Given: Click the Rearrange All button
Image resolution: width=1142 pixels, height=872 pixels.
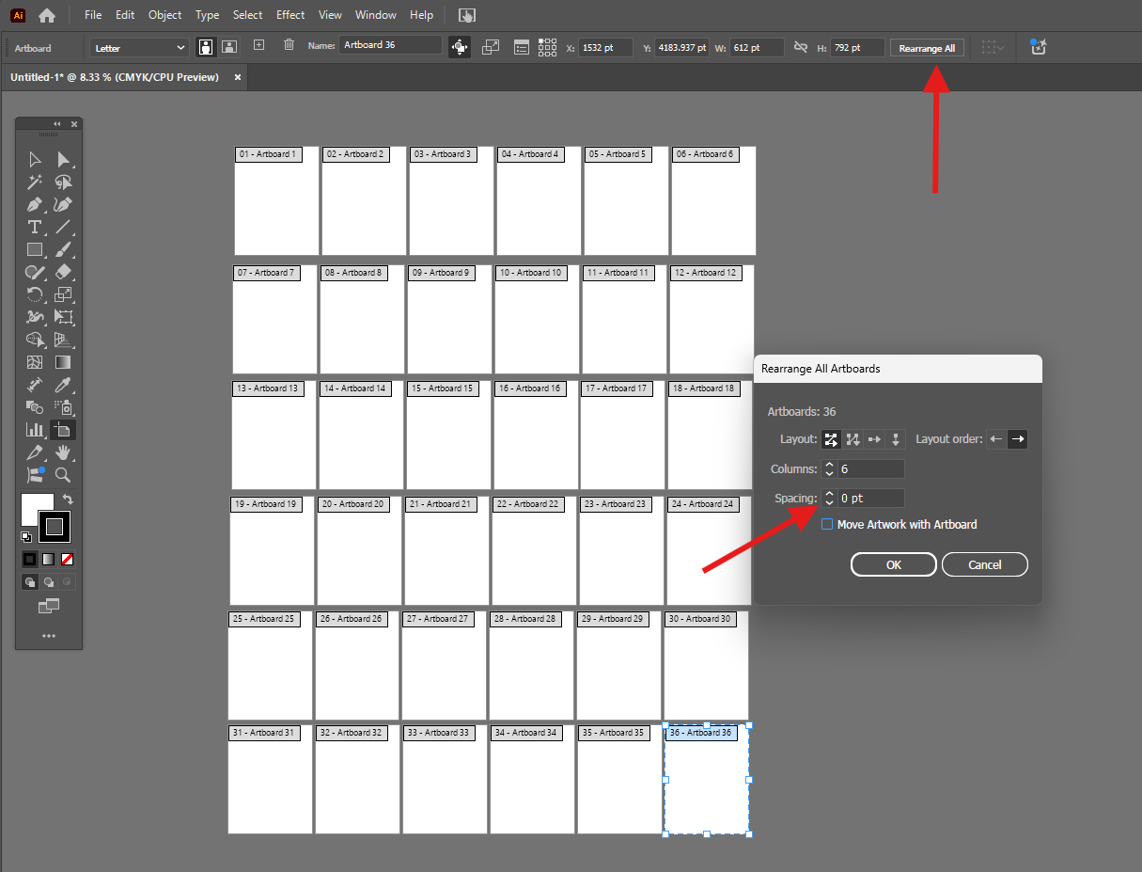Looking at the screenshot, I should tap(927, 47).
